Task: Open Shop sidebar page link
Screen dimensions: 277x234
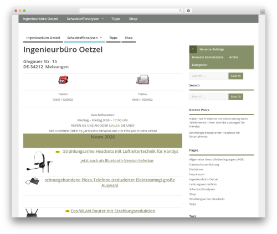Action: pos(193,194)
